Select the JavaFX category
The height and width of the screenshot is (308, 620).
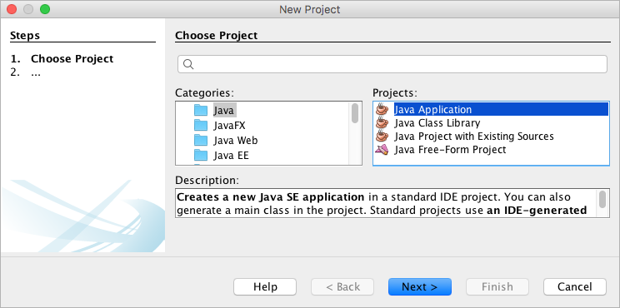[229, 126]
